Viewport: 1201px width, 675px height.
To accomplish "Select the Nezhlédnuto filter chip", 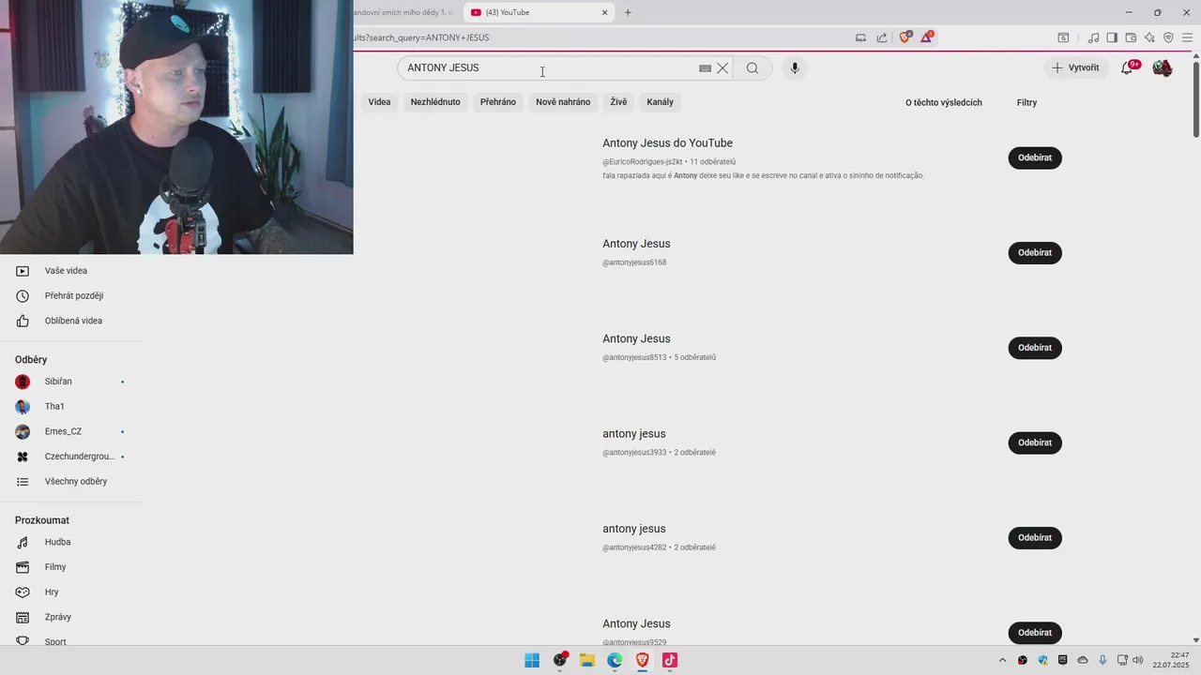I will pos(435,102).
